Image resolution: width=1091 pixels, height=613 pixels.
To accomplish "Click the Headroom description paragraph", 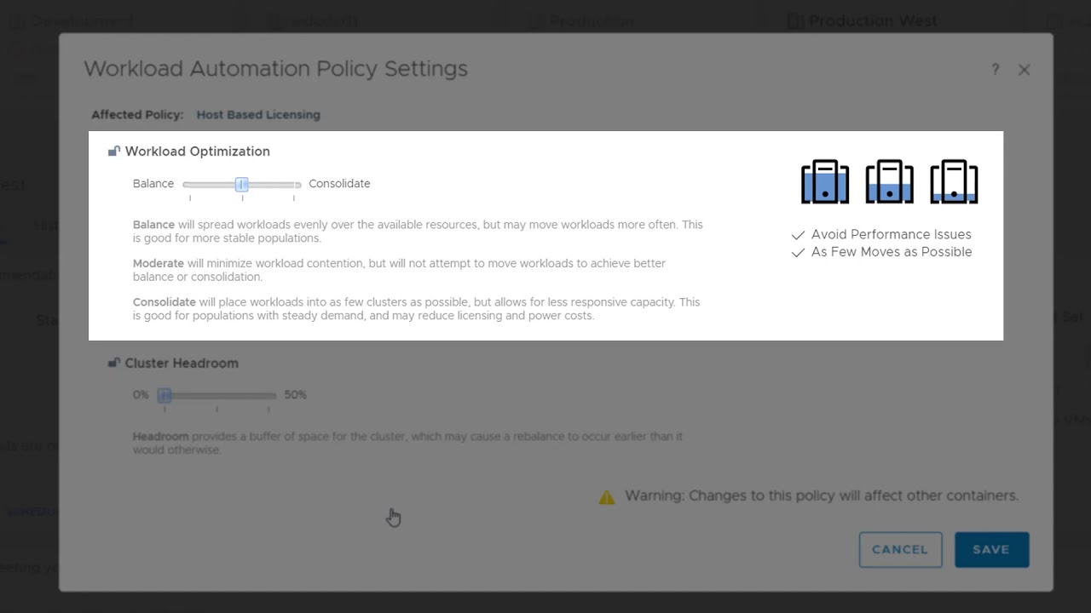I will point(407,443).
